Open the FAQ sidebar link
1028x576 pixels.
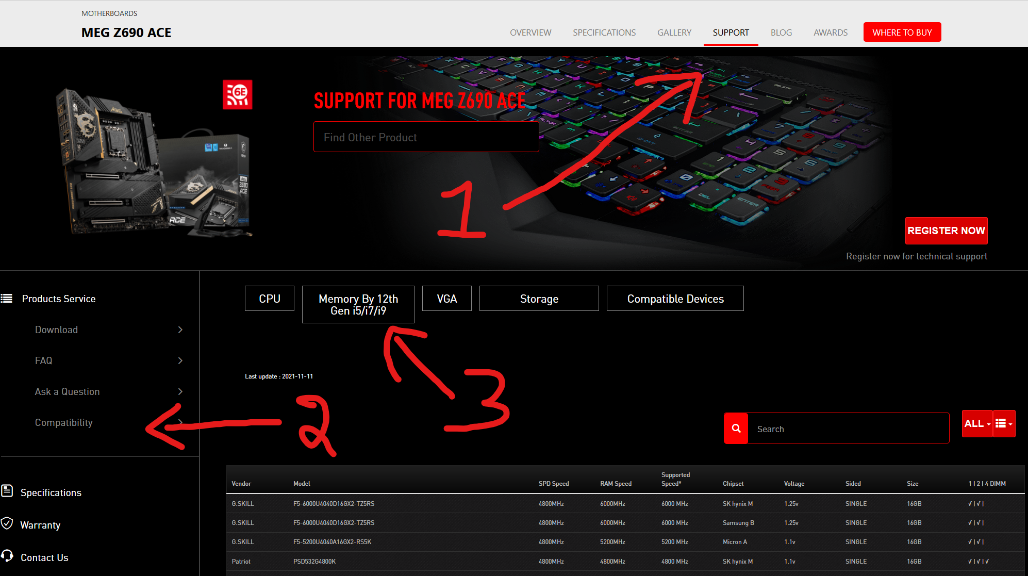tap(44, 360)
